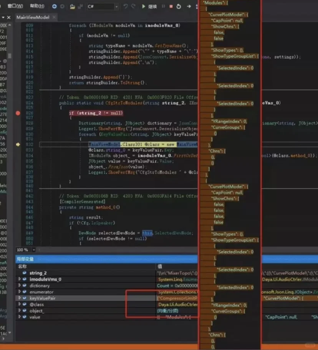Click the redo arrow in toolbar
The width and height of the screenshot is (318, 350).
133,6
